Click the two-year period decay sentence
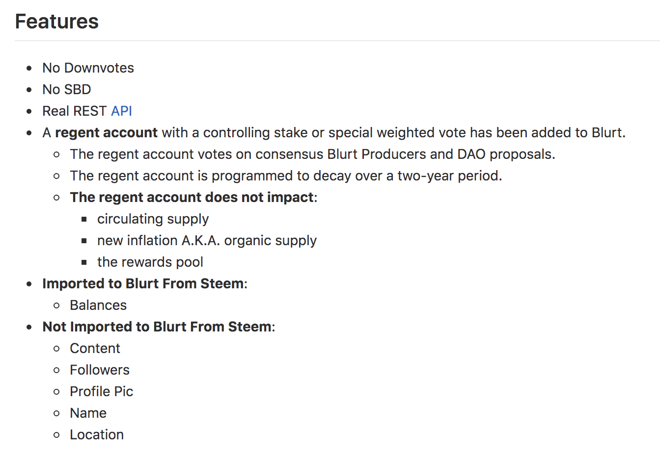Viewport: 660px width, 456px height. [286, 176]
